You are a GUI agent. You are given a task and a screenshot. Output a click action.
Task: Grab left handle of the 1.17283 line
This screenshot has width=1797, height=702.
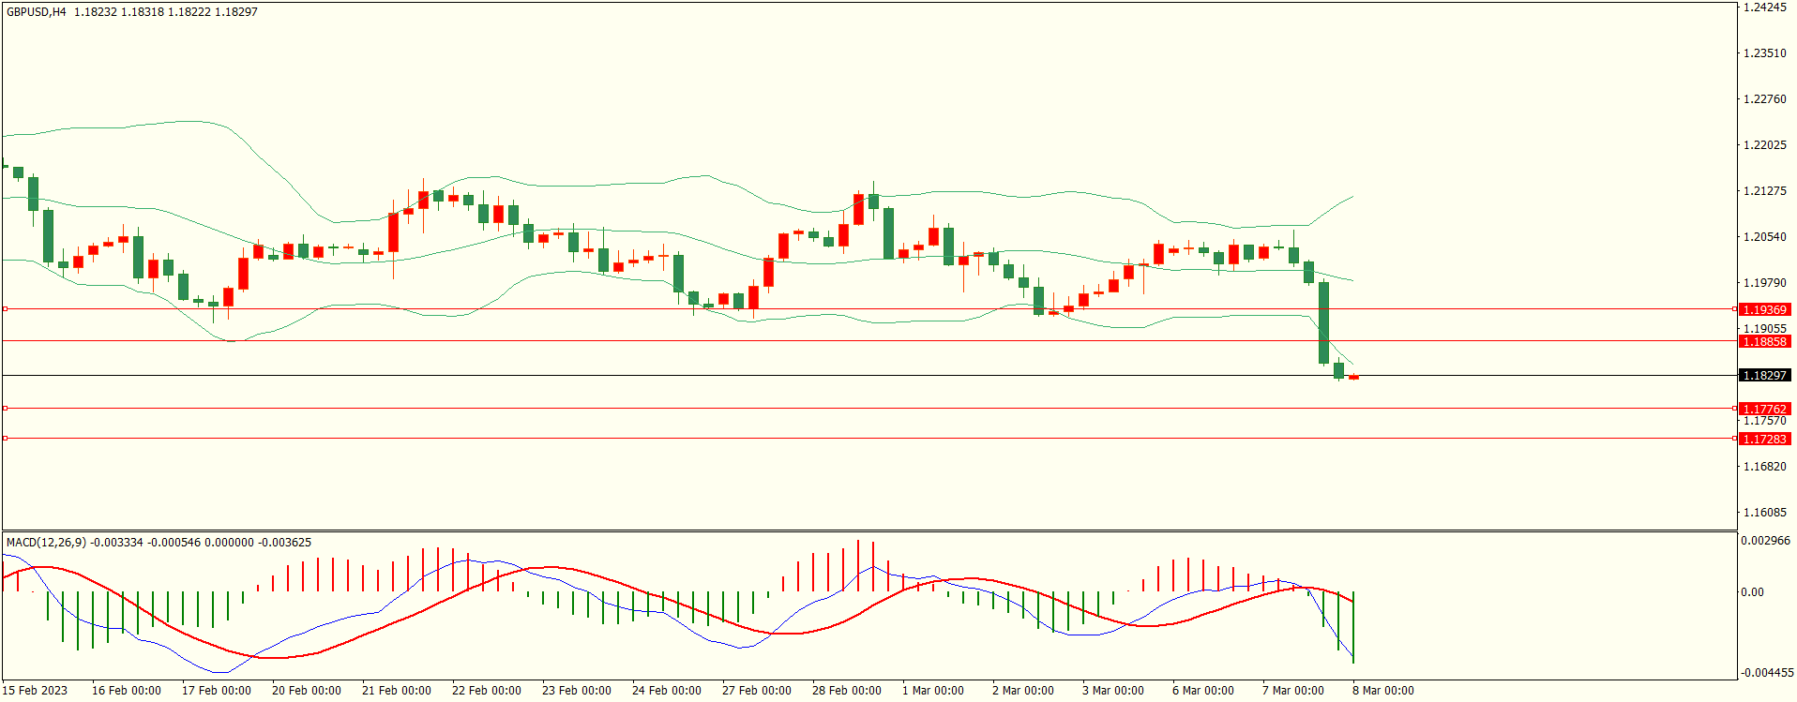point(5,439)
